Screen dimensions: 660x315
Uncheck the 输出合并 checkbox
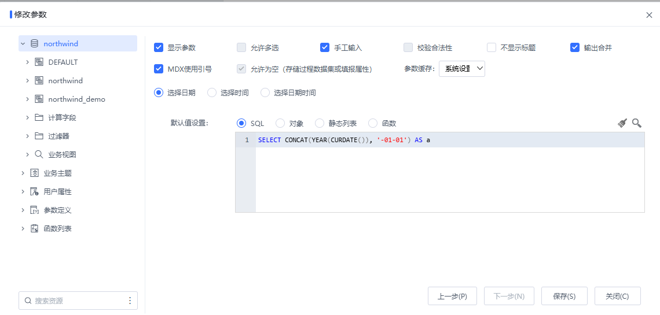[x=575, y=47]
